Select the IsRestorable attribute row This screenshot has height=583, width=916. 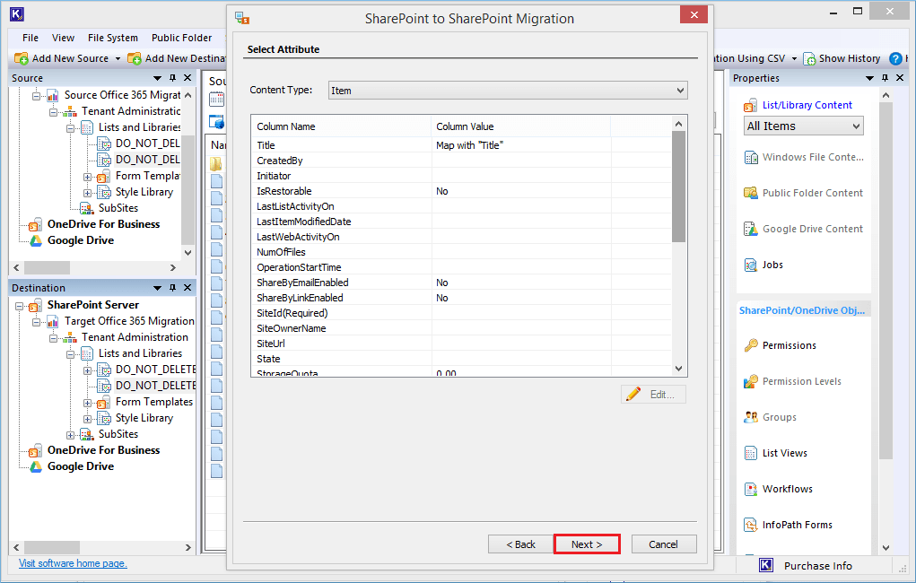click(461, 191)
